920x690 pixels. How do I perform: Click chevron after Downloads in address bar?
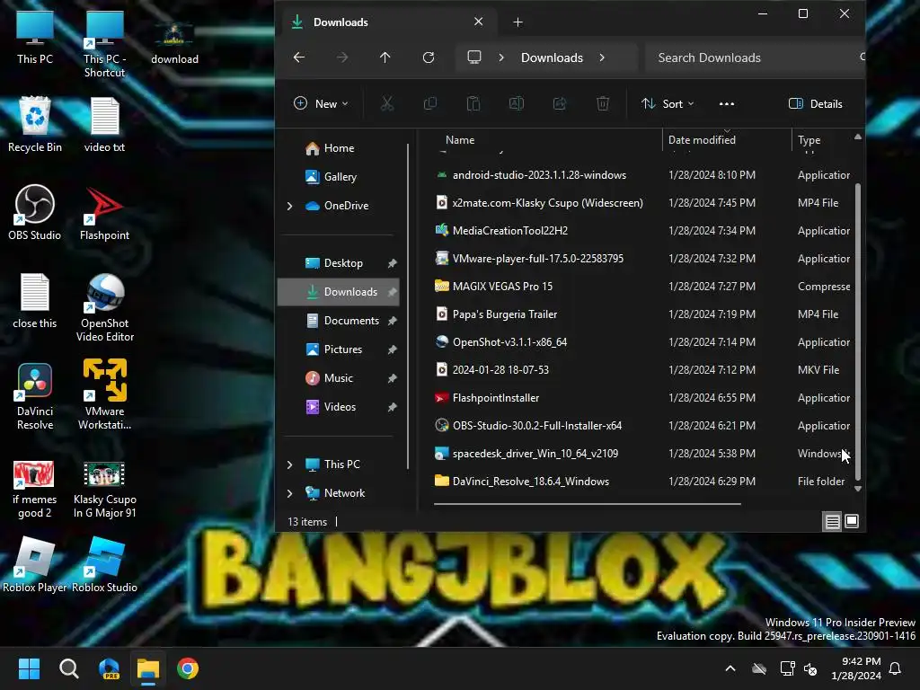click(602, 57)
